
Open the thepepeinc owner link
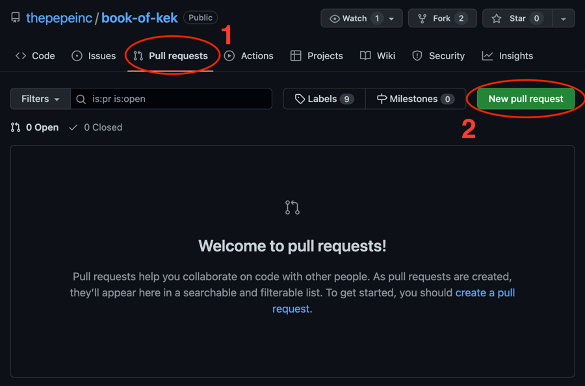click(x=59, y=18)
